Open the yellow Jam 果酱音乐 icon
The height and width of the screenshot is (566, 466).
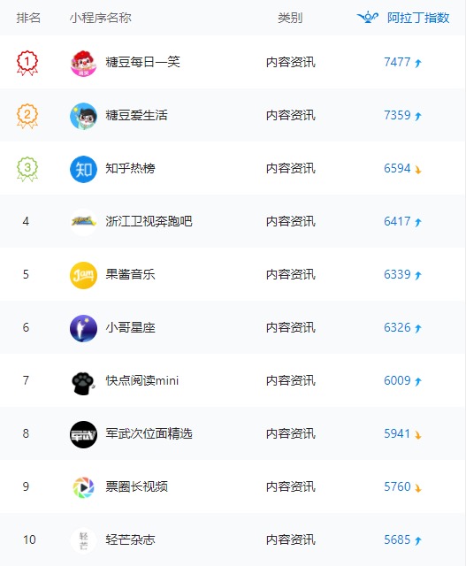[x=83, y=275]
